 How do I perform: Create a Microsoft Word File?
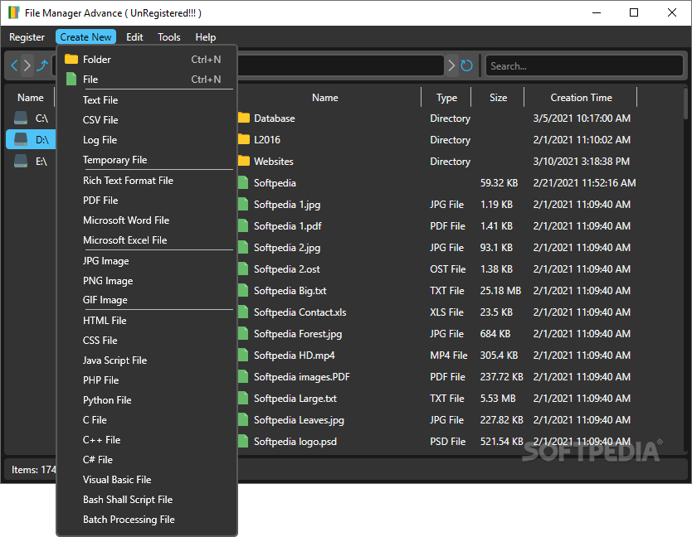[147, 220]
